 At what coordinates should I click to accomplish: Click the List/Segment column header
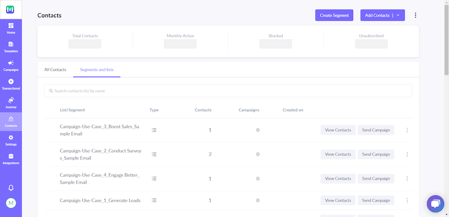point(72,110)
